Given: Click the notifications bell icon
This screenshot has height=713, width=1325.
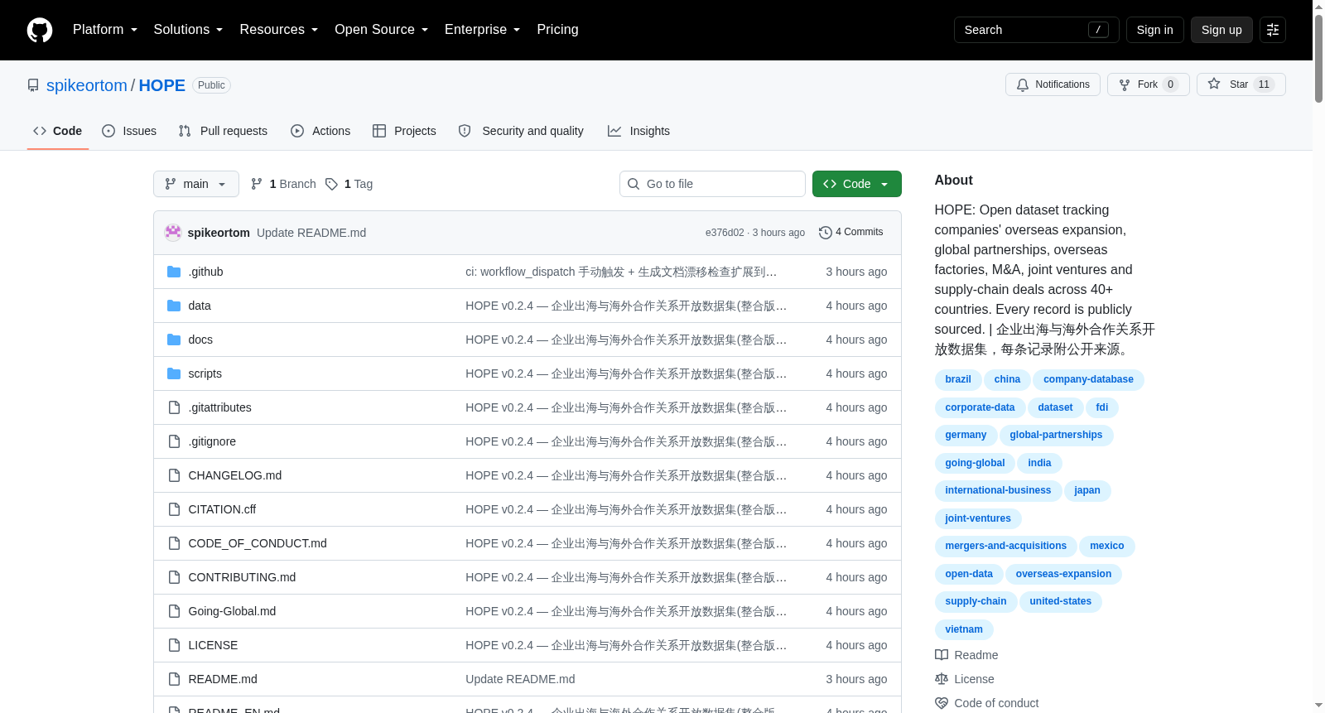Looking at the screenshot, I should tap(1023, 84).
